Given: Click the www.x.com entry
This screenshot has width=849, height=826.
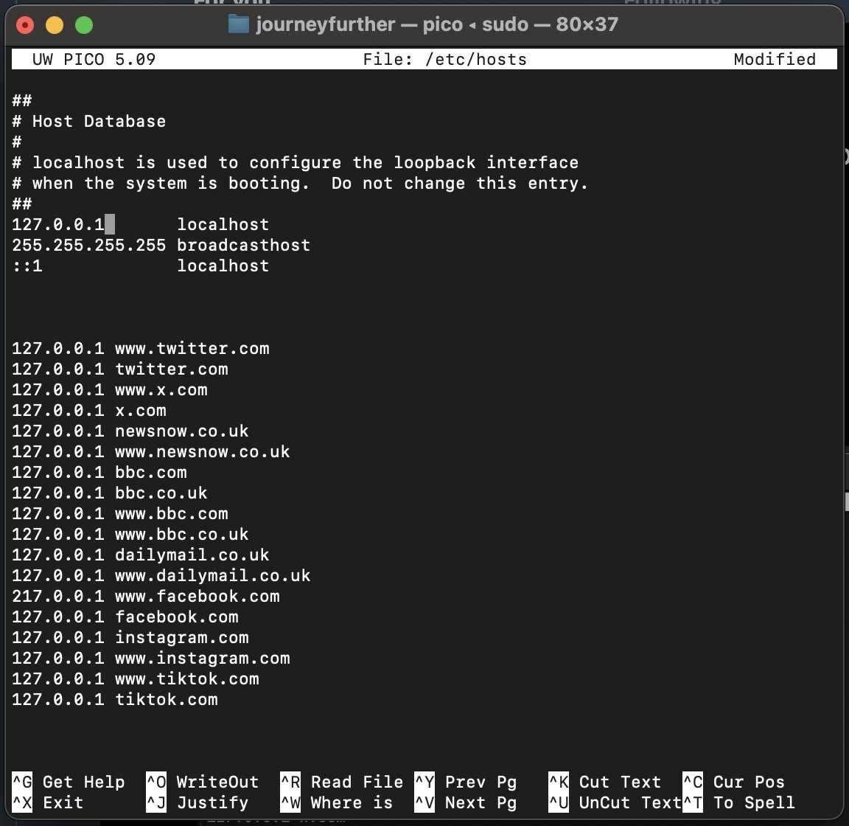Looking at the screenshot, I should click(x=109, y=389).
